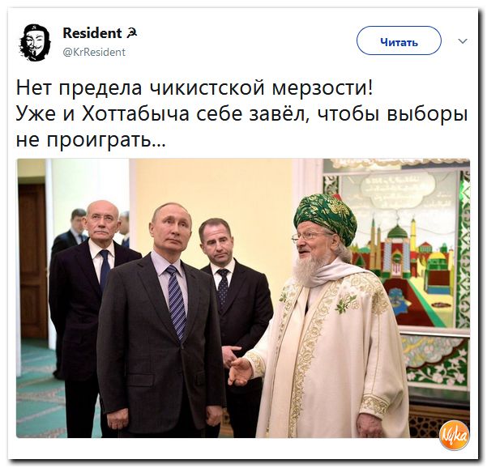Click the orange Nyka watermark logo

(454, 435)
